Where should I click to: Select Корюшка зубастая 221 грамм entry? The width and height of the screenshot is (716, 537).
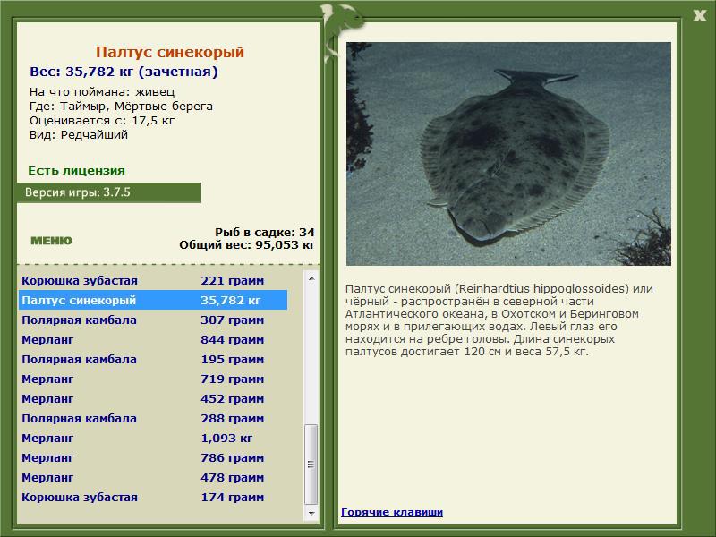pos(153,280)
